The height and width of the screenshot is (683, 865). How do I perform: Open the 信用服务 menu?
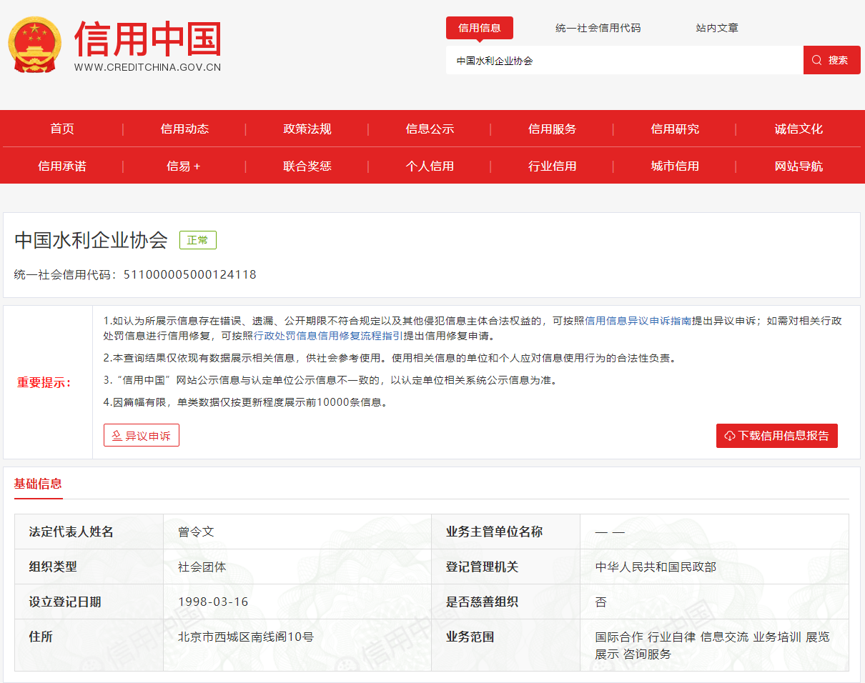[x=552, y=129]
